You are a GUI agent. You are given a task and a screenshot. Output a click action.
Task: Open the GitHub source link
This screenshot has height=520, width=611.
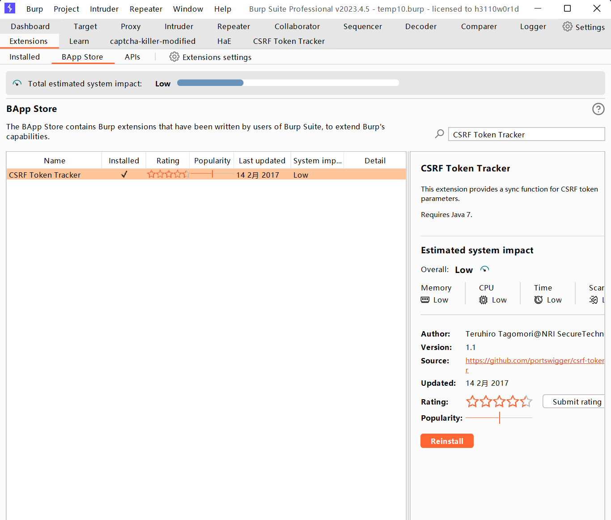click(x=535, y=361)
